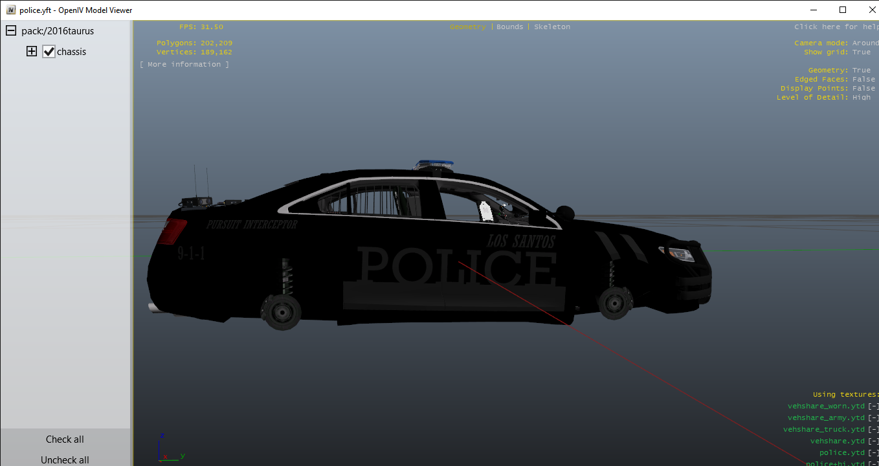
Task: Switch to the Bounds view tab
Action: [509, 27]
